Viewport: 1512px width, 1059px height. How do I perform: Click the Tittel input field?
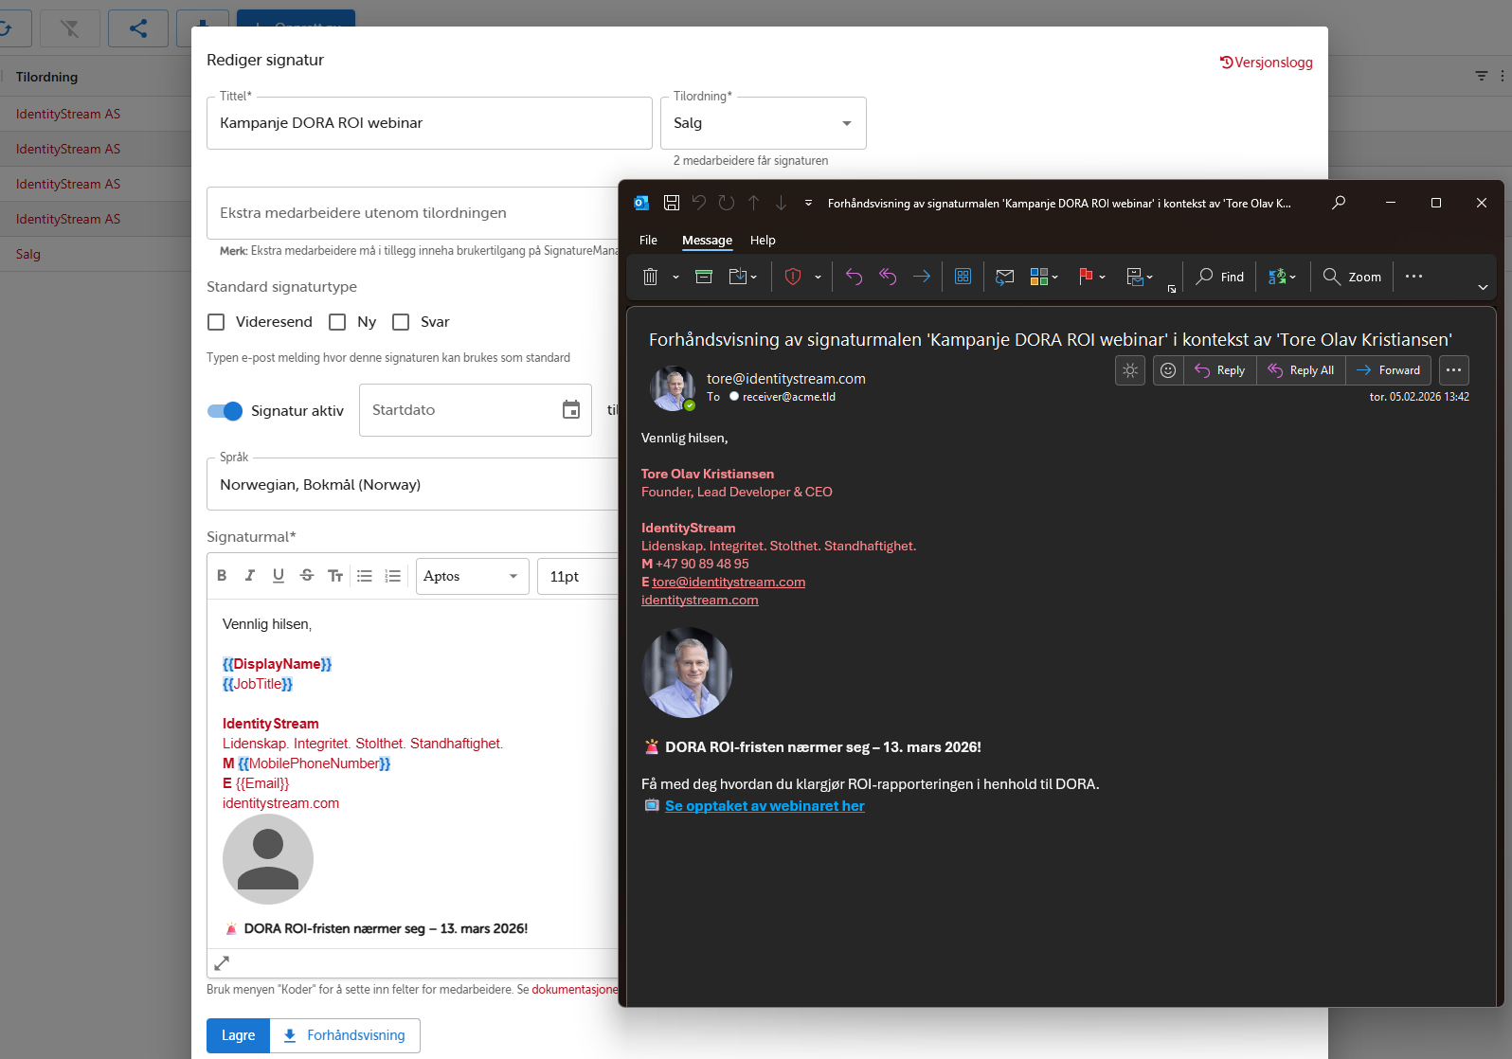[x=429, y=123]
